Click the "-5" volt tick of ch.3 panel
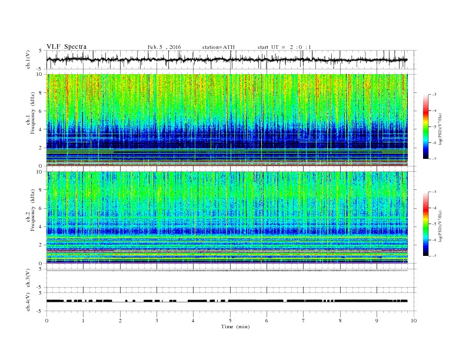The image size is (466, 360). coord(39,287)
